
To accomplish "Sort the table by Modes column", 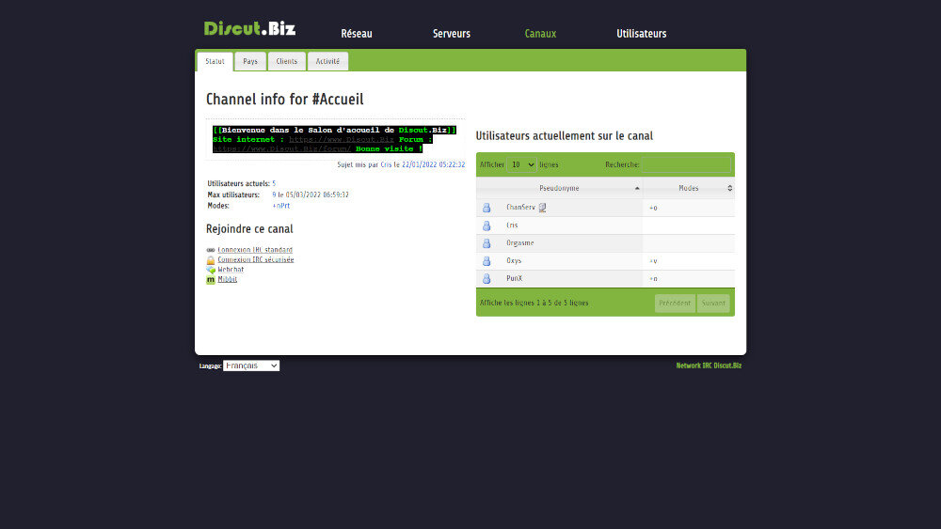I will coord(689,188).
